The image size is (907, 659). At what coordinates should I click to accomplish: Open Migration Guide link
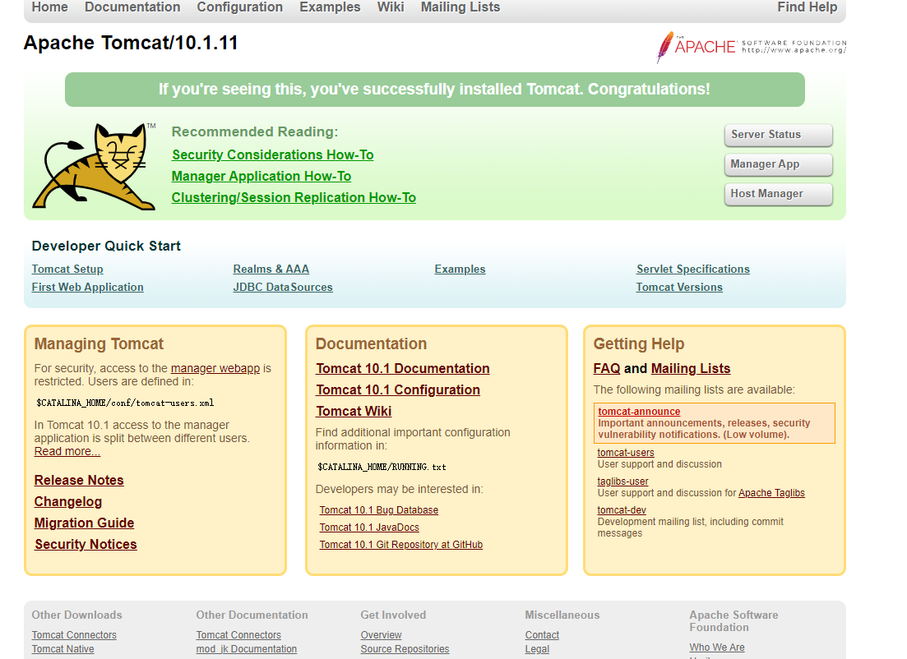[84, 523]
